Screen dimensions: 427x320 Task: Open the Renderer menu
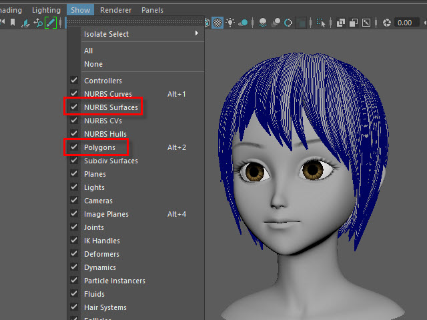115,10
